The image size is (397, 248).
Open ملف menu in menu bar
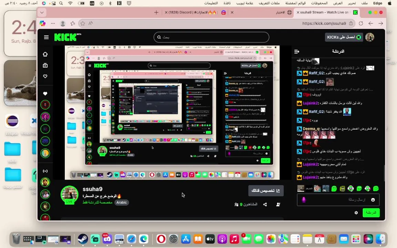coord(365,3)
